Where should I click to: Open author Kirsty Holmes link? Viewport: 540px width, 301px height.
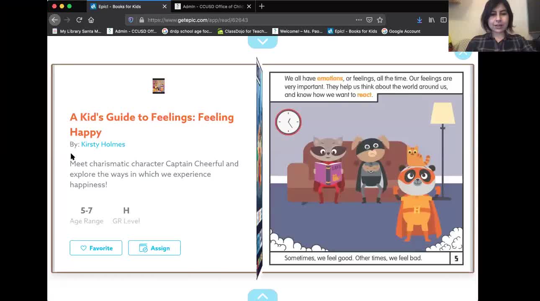click(x=103, y=144)
